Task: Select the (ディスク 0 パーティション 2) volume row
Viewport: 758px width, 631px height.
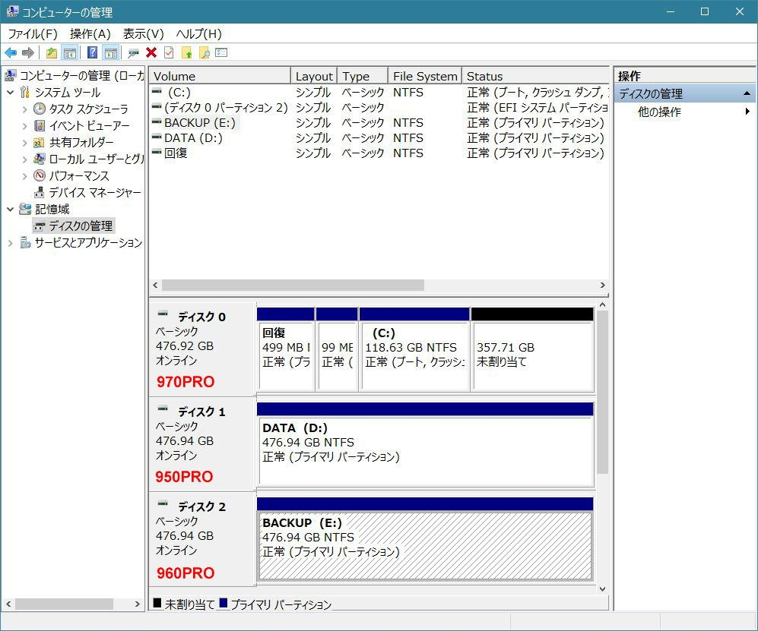Action: point(379,108)
